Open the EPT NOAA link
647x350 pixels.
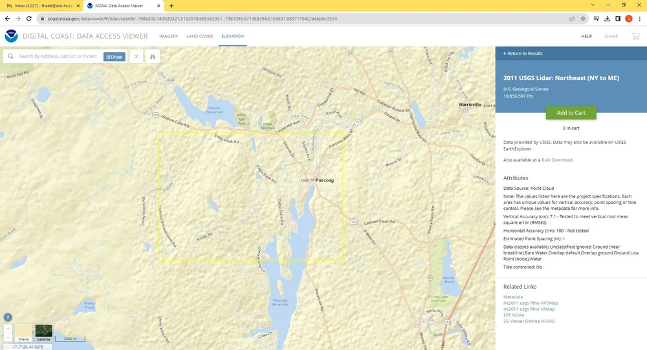(x=514, y=315)
